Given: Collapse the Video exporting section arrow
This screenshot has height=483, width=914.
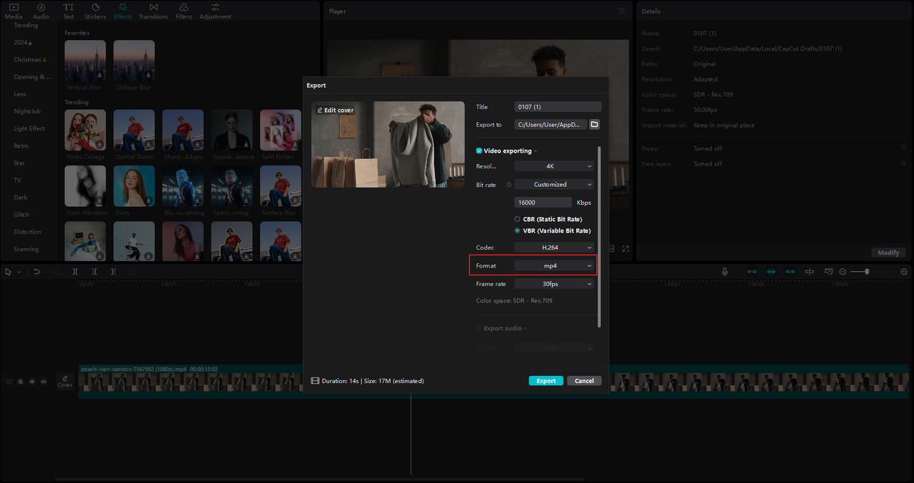Looking at the screenshot, I should [536, 151].
